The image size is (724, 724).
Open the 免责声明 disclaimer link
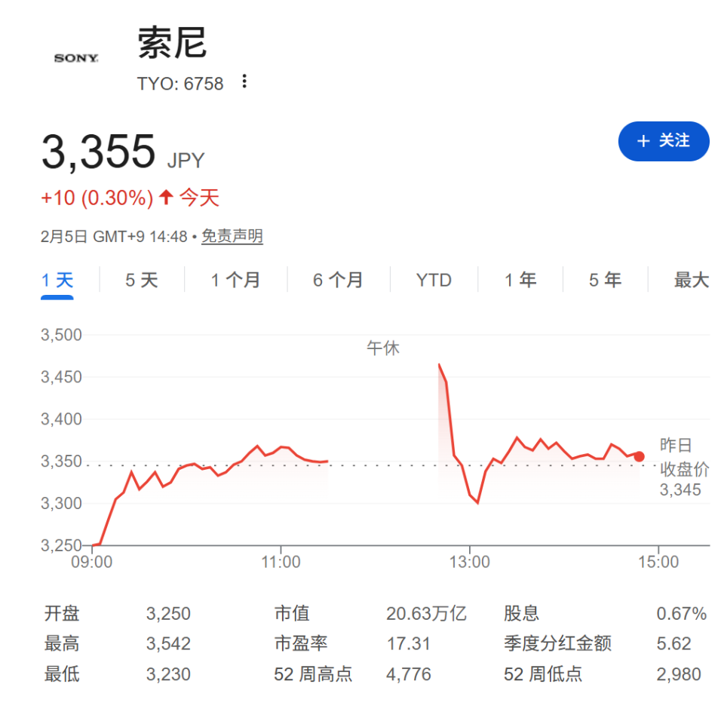coord(232,236)
